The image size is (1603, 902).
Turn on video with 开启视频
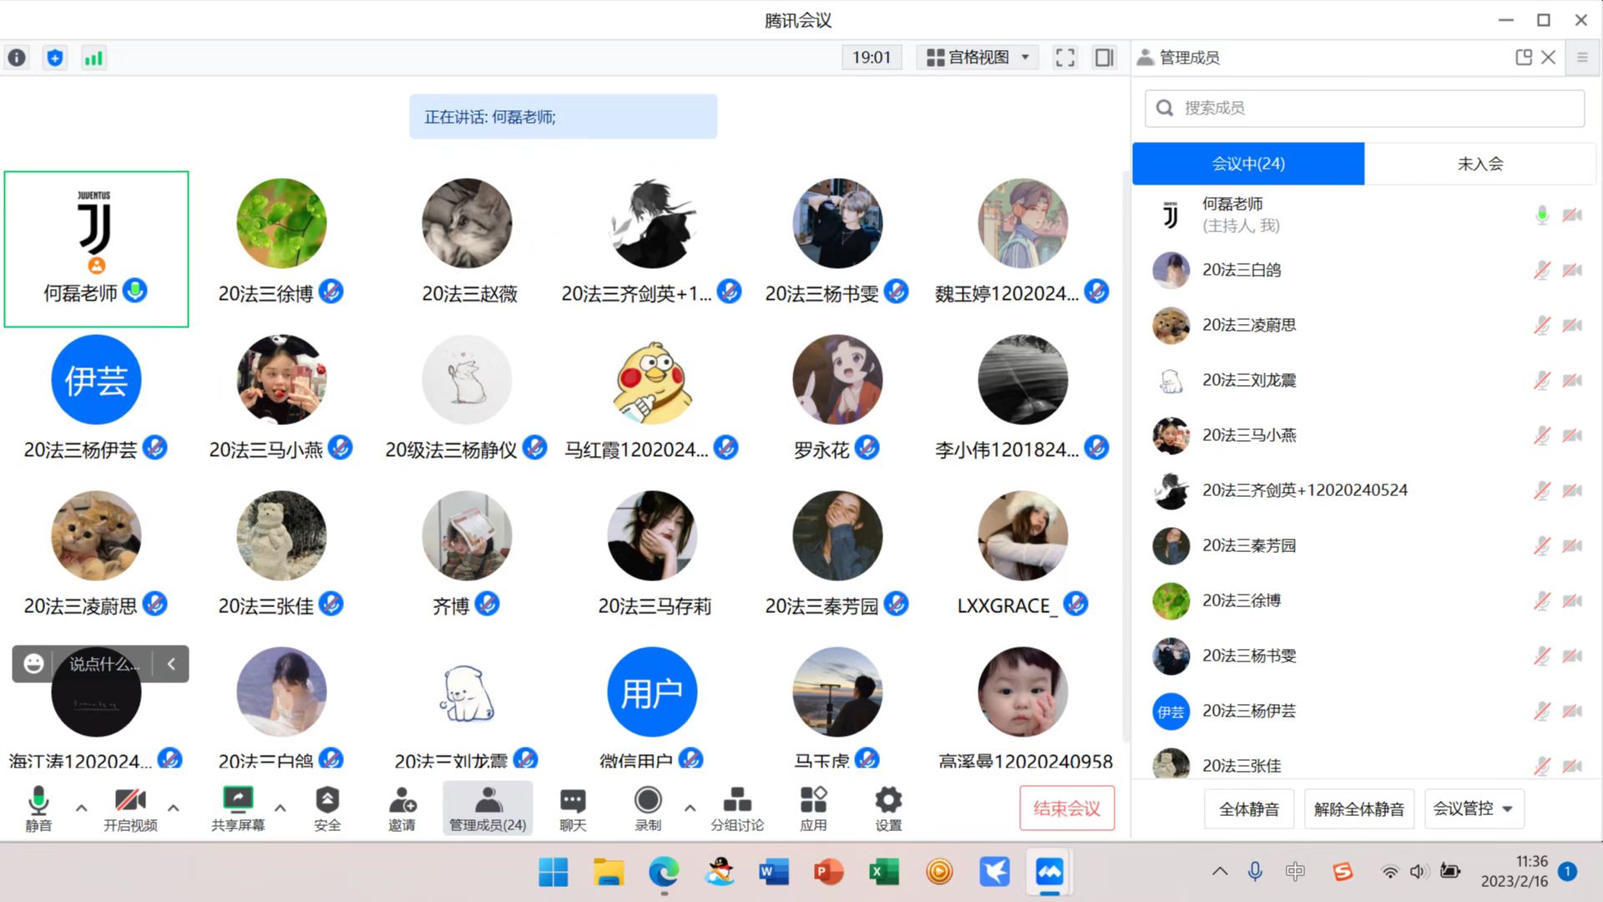pyautogui.click(x=130, y=801)
